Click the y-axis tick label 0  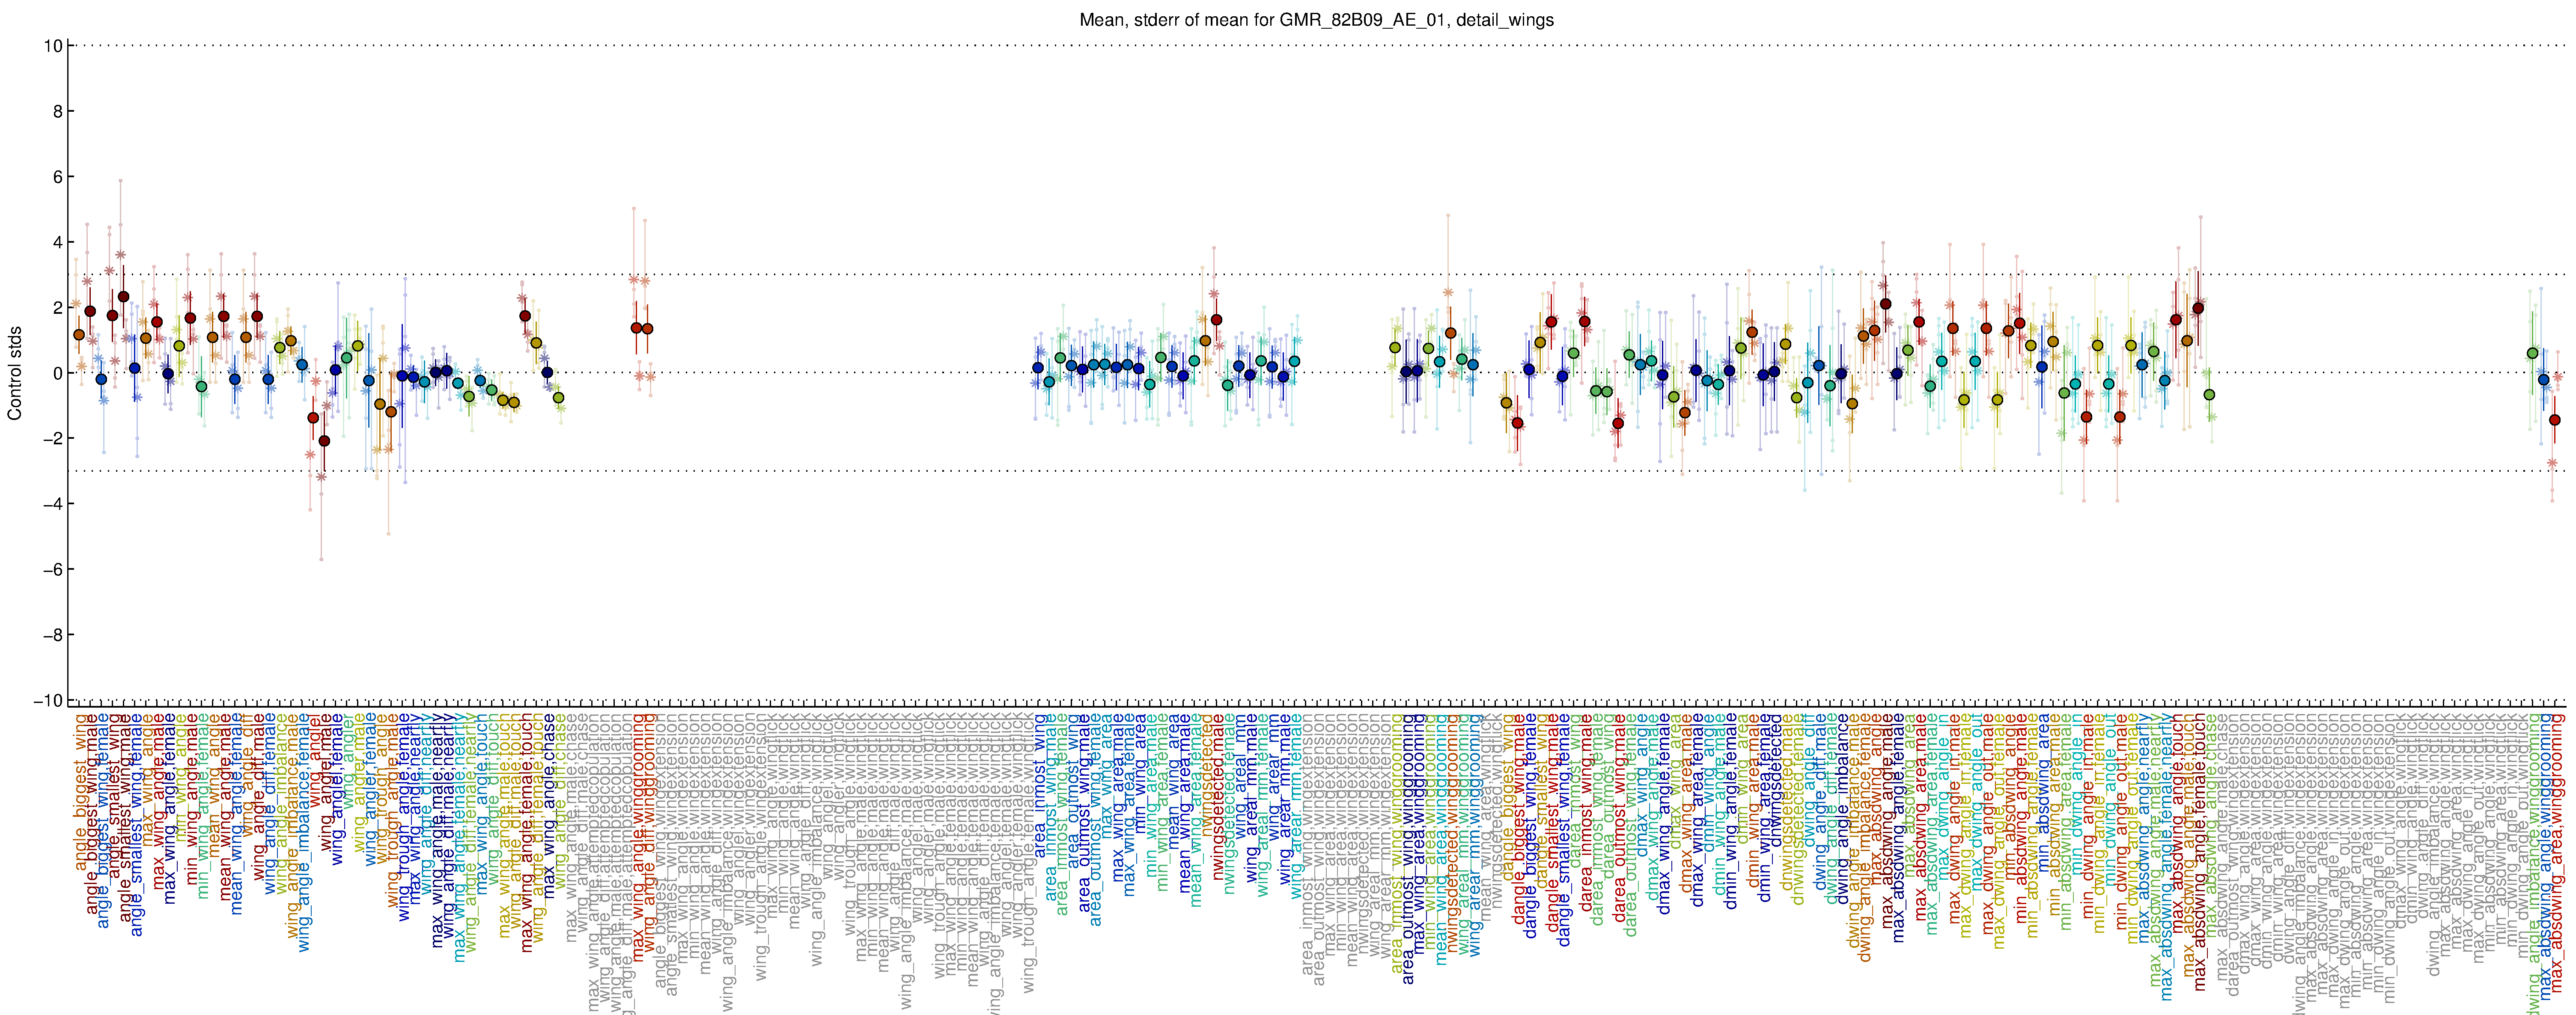click(x=58, y=373)
